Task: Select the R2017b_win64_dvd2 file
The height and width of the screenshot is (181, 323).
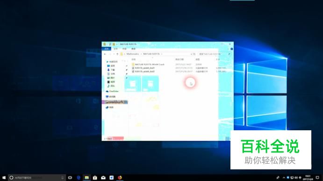Action: point(144,72)
